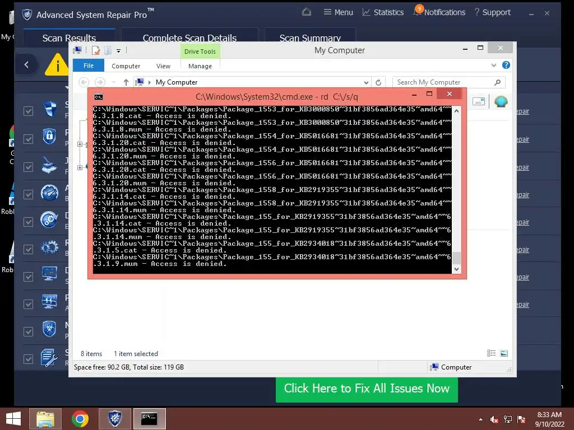Click the cmd scrollbar up arrow

456,111
